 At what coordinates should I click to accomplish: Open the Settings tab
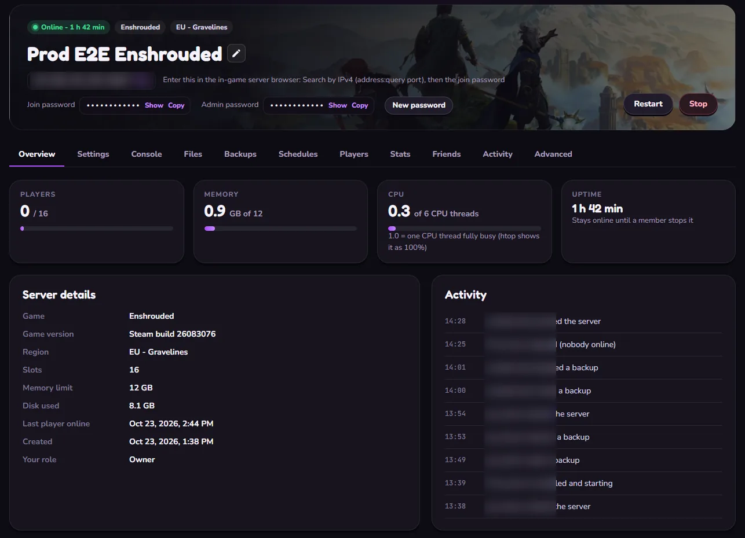pyautogui.click(x=93, y=154)
